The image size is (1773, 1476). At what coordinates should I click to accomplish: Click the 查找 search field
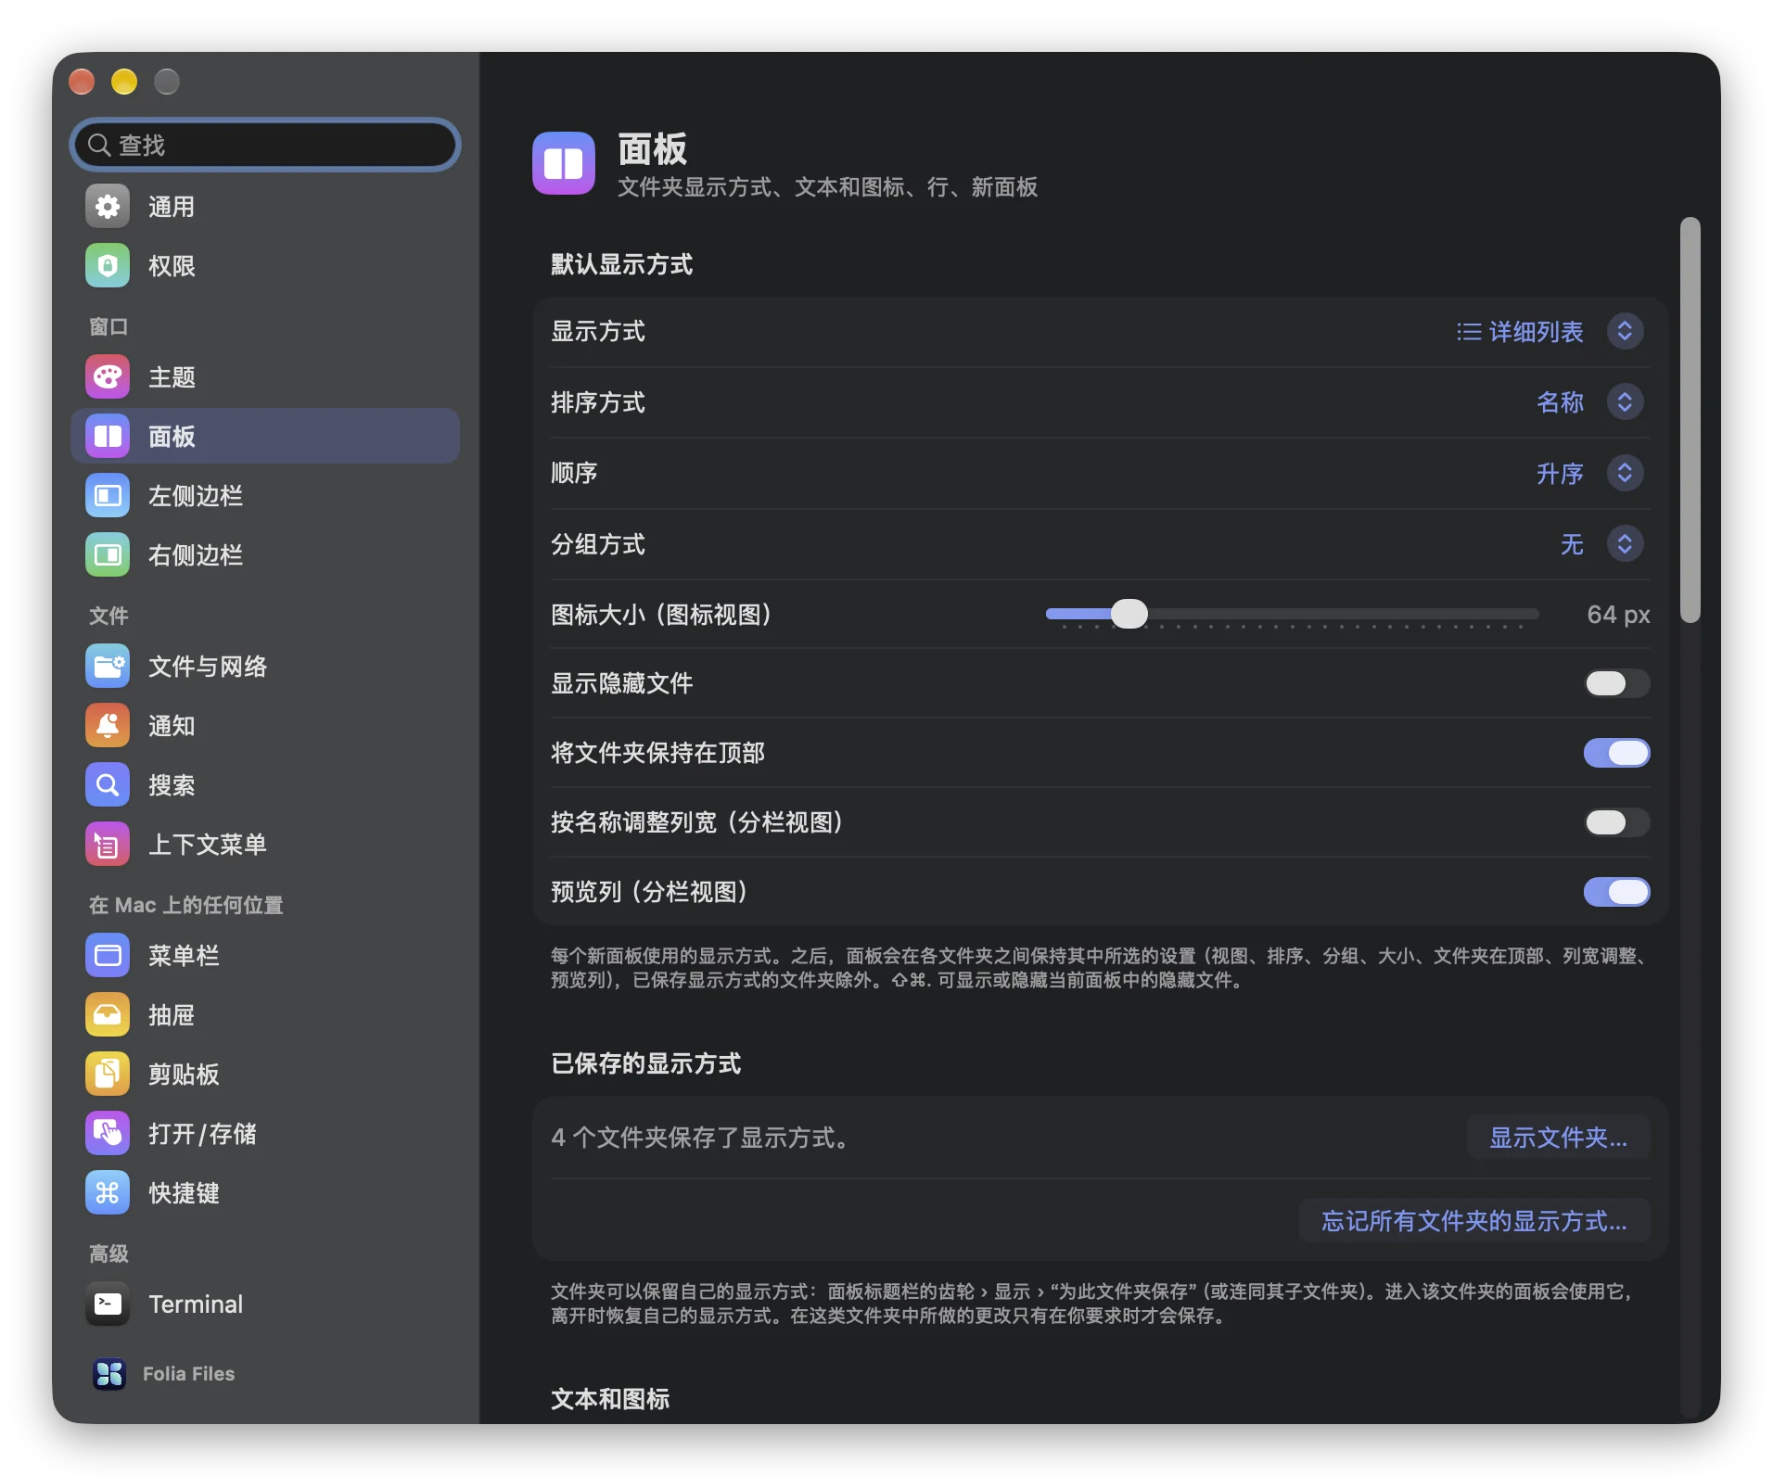[x=265, y=145]
